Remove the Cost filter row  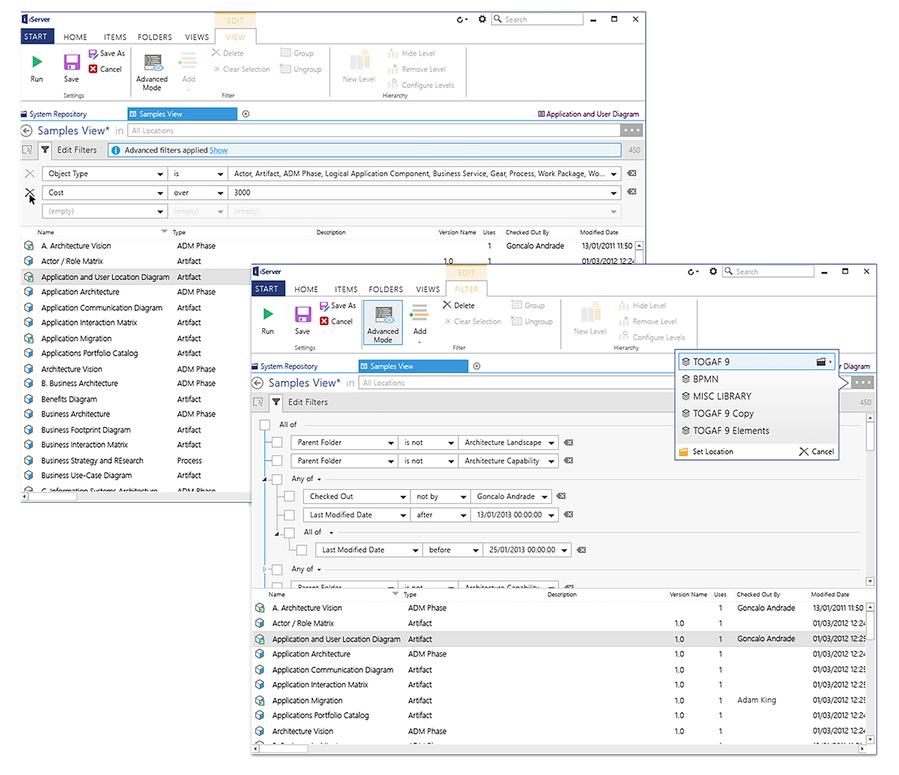tap(30, 193)
